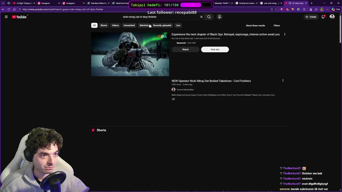Image resolution: width=342 pixels, height=192 pixels.
Task: Close the Big5 Türkiye tab
Action: (x=34, y=3)
